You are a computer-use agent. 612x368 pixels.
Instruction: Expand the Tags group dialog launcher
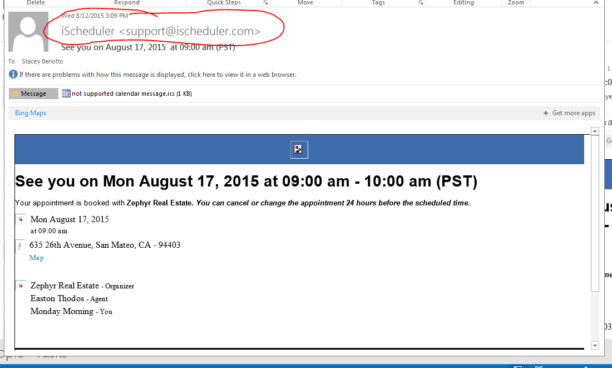[x=421, y=3]
